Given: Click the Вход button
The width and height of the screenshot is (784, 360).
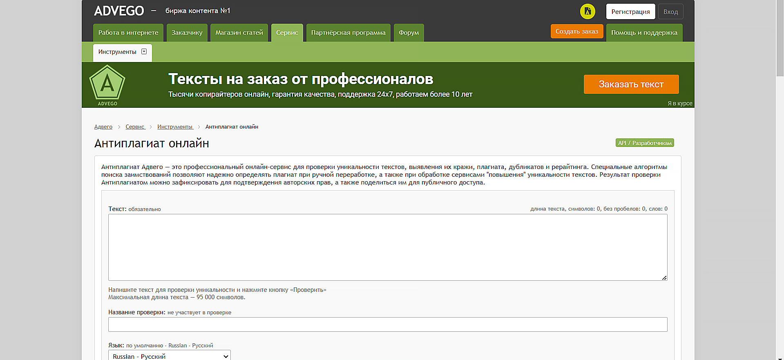Looking at the screenshot, I should 671,11.
